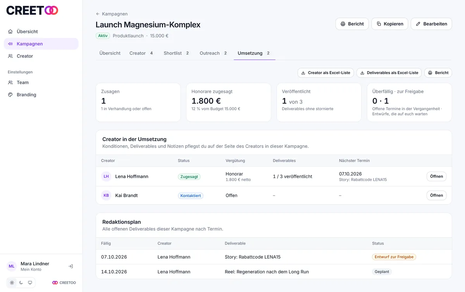Viewport: 465px width, 292px height.
Task: Switch to the Creator tab
Action: (x=141, y=53)
